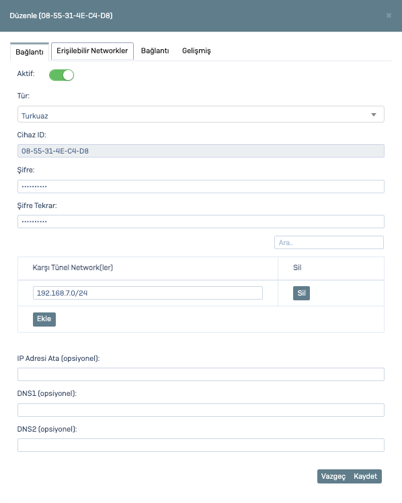The width and height of the screenshot is (402, 503).
Task: Click into the Şifre Tekrar field
Action: click(201, 222)
